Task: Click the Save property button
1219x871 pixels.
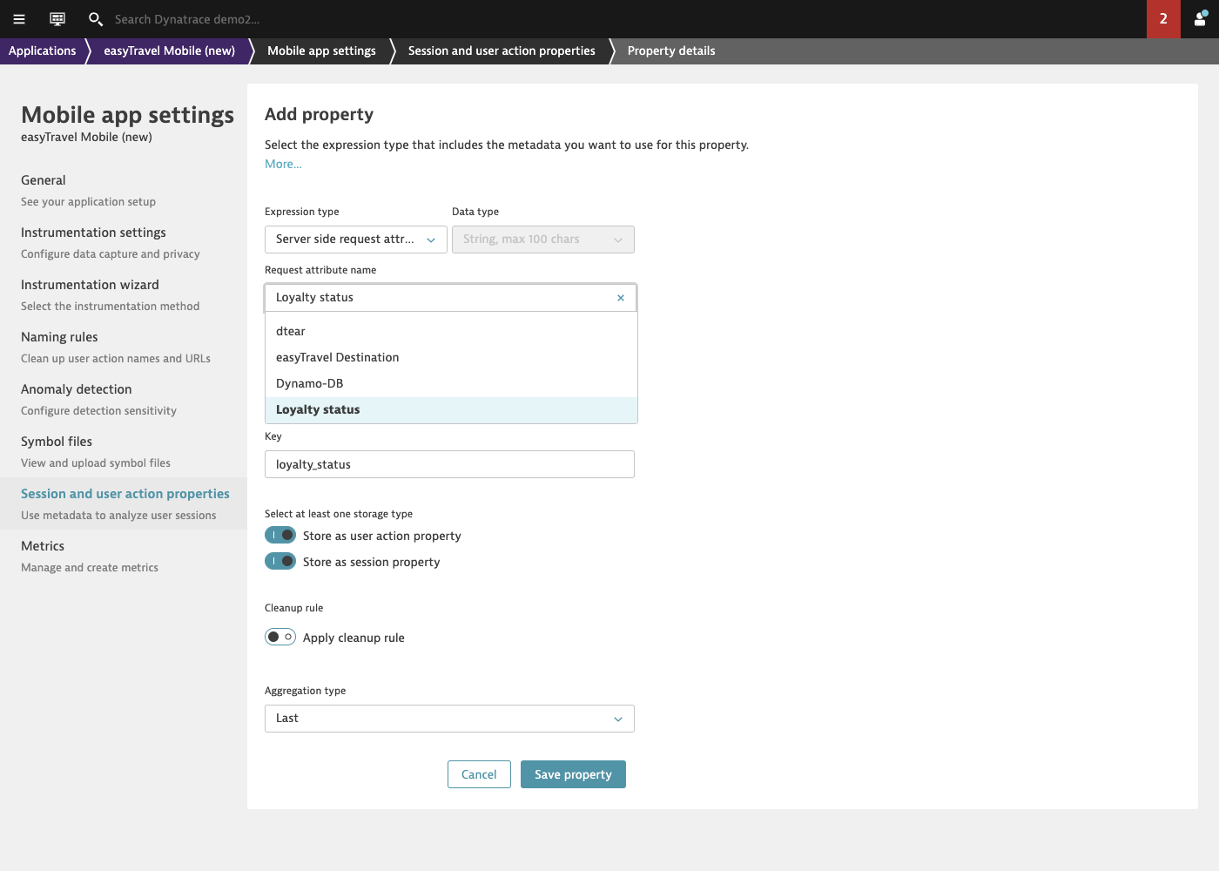Action: pyautogui.click(x=573, y=774)
